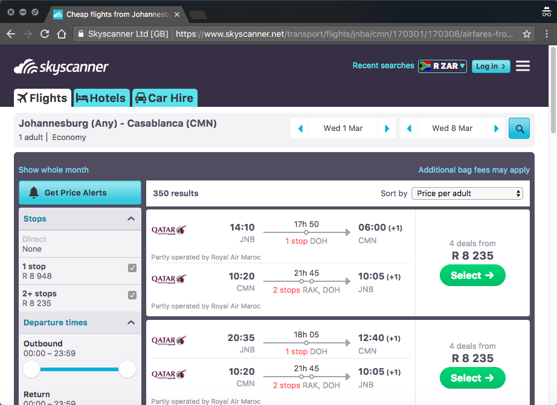
Task: Switch to the Flights tab
Action: coord(43,98)
